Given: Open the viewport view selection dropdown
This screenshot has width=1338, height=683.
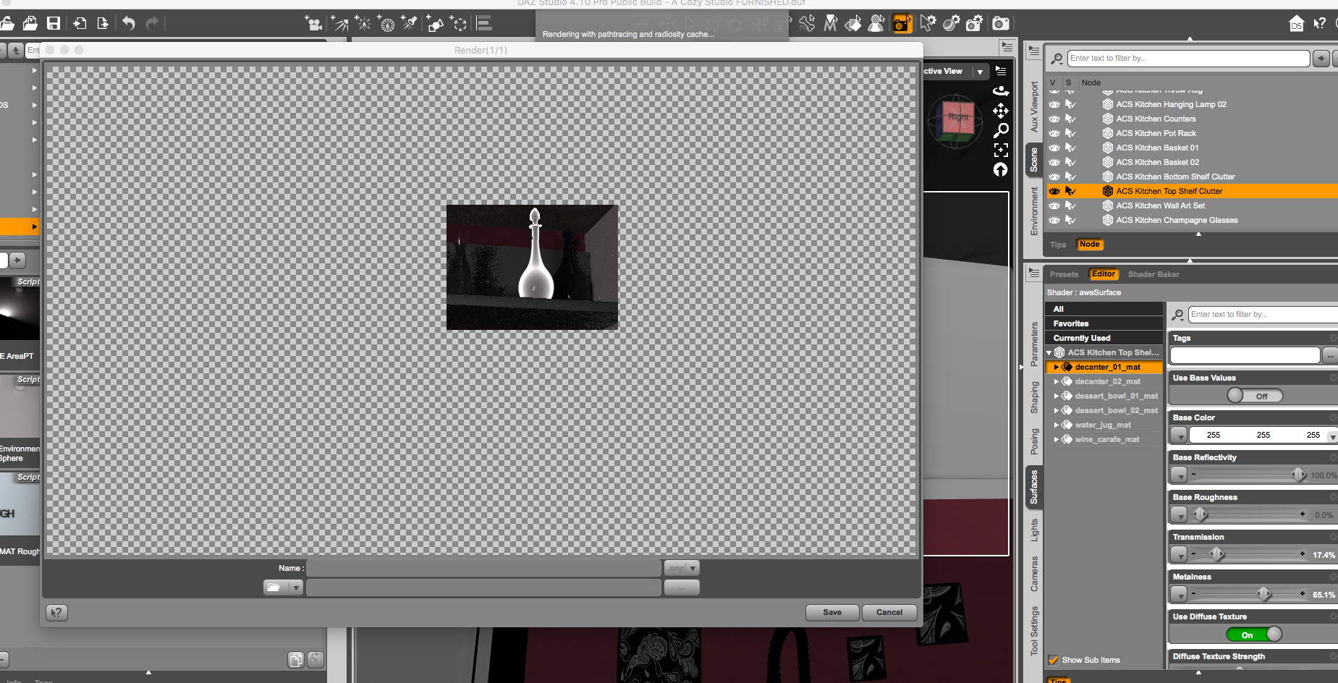Looking at the screenshot, I should [x=980, y=72].
